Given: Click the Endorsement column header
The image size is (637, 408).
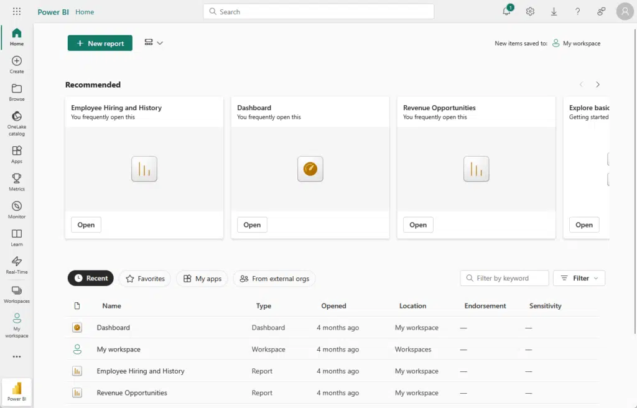Looking at the screenshot, I should click(485, 305).
